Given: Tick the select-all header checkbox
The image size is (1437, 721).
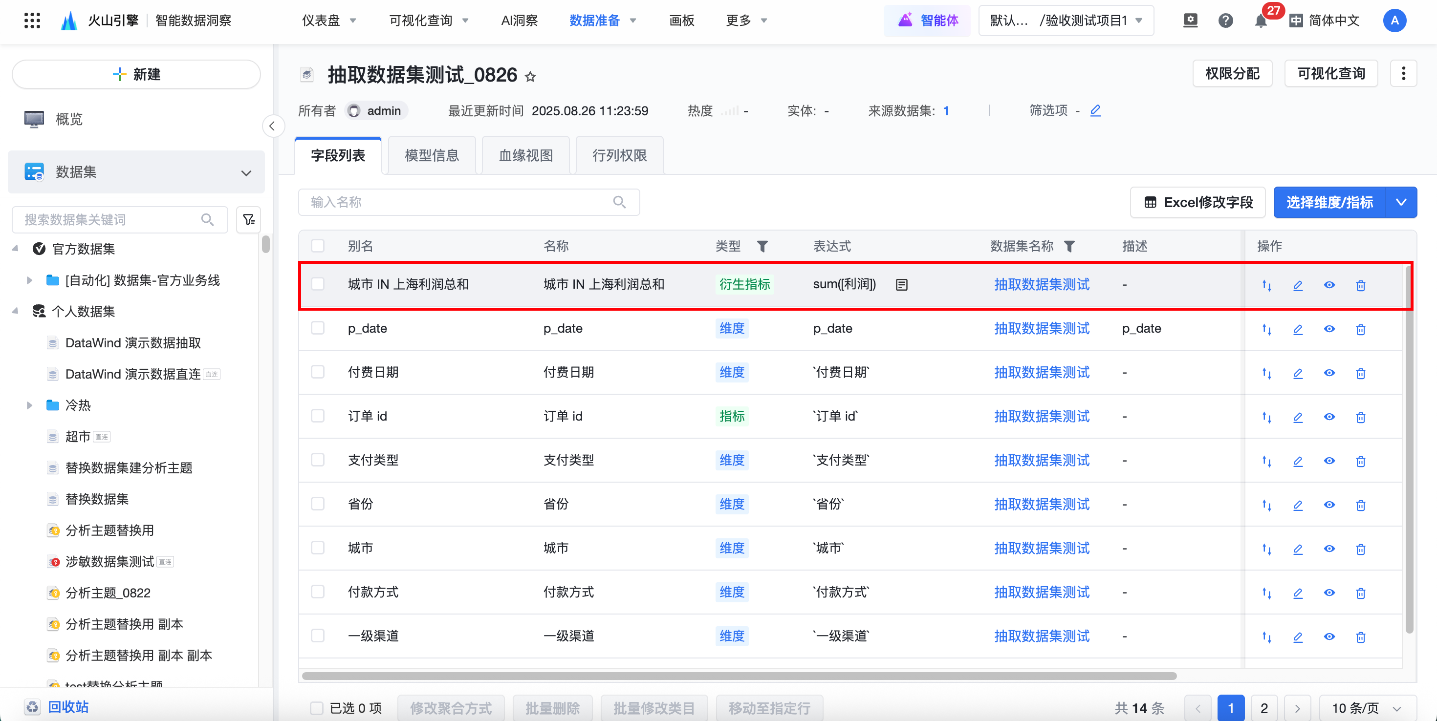Looking at the screenshot, I should (317, 246).
